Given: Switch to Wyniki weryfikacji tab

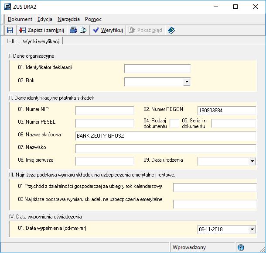Looking at the screenshot, I should 41,42.
